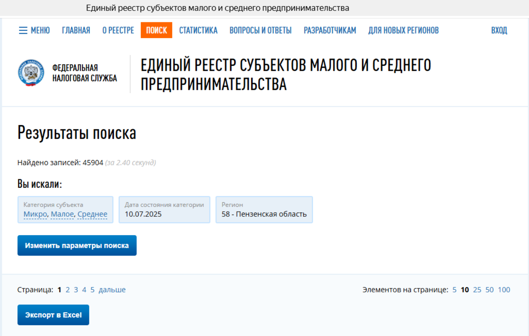Click the Среднее category link

tap(92, 214)
